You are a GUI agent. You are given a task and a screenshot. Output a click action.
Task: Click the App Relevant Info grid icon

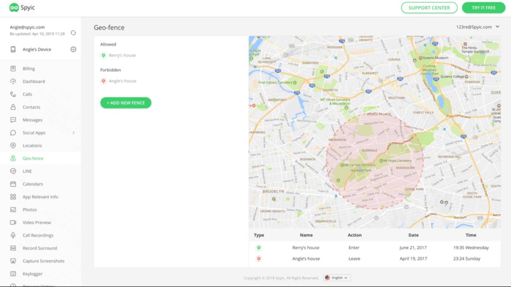click(x=13, y=197)
